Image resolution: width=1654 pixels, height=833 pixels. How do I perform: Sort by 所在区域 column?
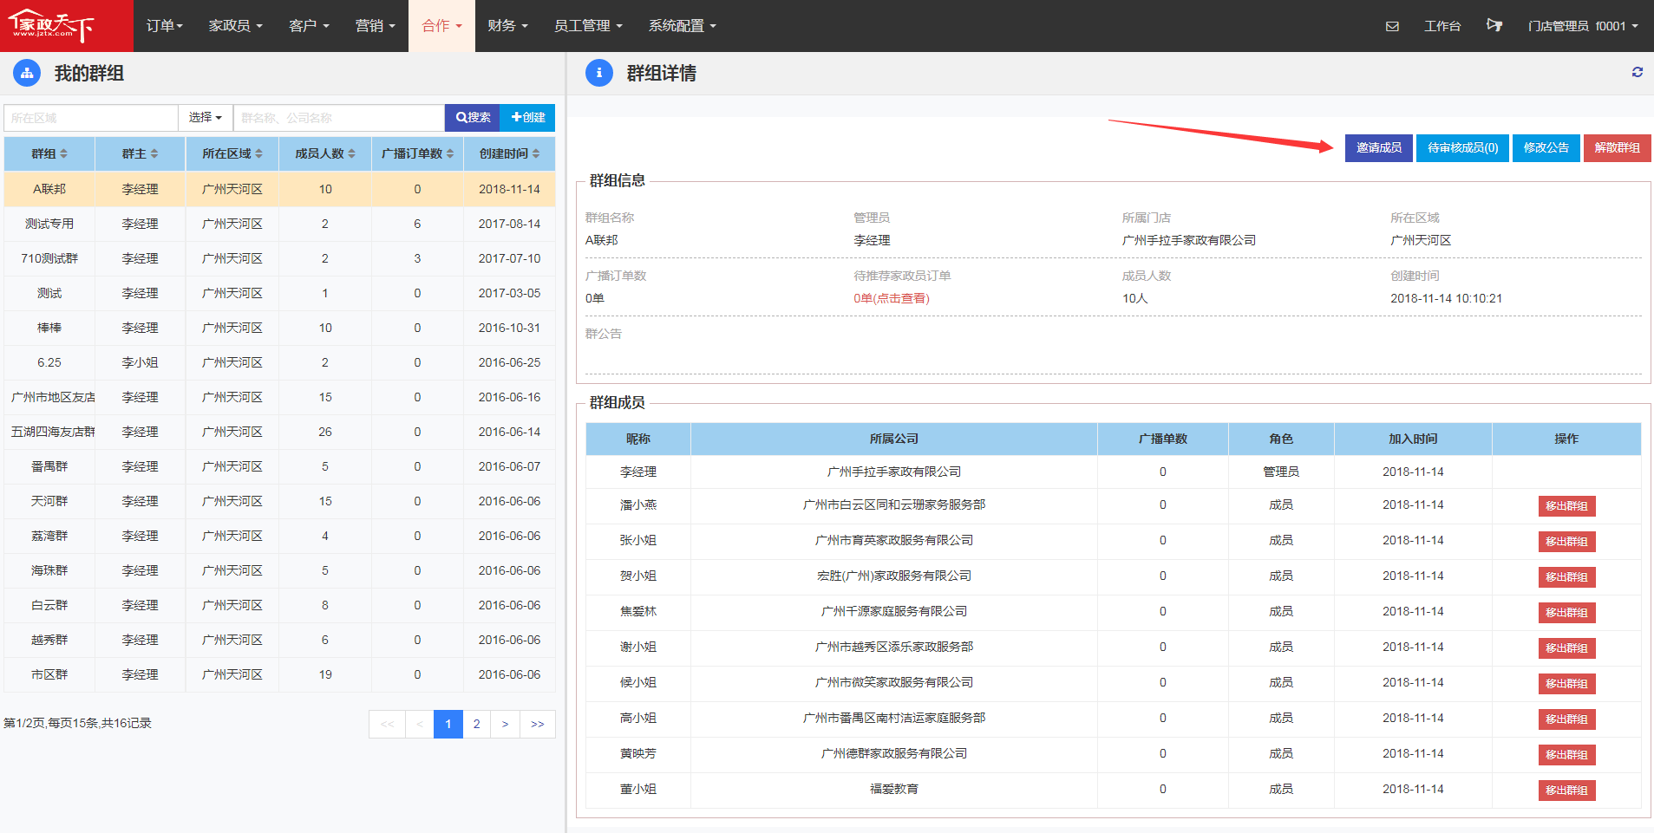pos(232,153)
